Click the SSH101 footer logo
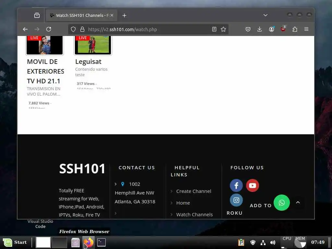The image size is (332, 249). [82, 169]
